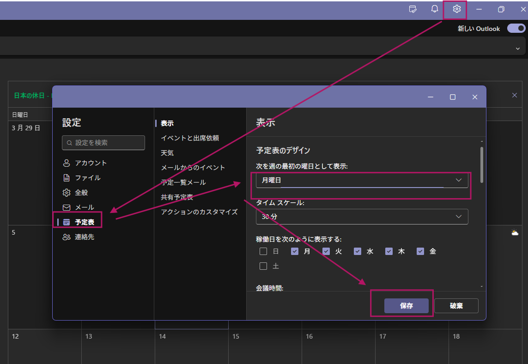This screenshot has width=528, height=364.
Task: Check the 土 workday checkbox
Action: point(263,266)
